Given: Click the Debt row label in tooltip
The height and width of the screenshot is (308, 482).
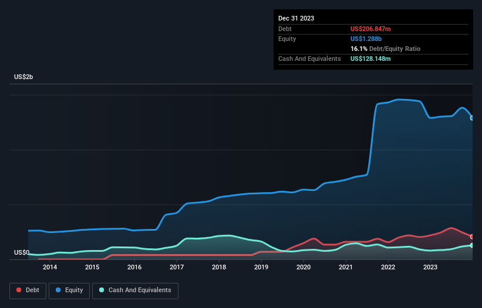Looking at the screenshot, I should click(285, 29).
